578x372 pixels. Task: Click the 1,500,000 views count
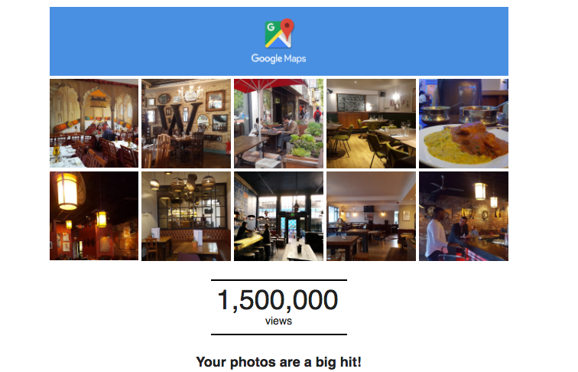tap(278, 300)
